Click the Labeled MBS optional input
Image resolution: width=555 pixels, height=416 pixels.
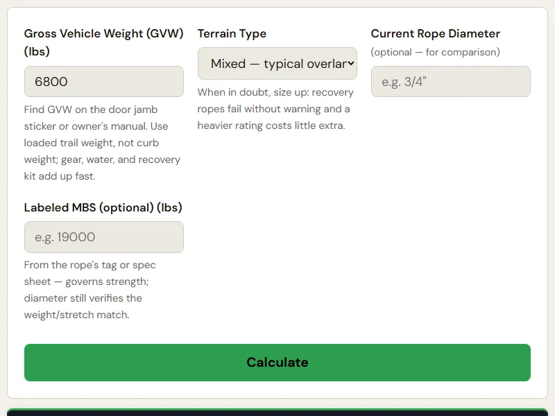[x=103, y=237]
